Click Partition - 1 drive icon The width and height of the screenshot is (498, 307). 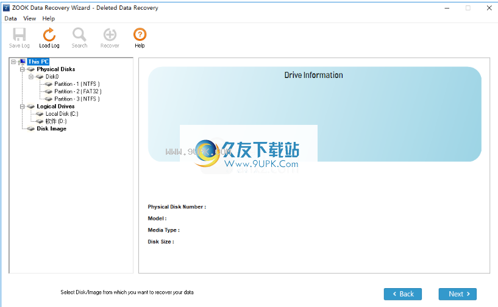click(49, 84)
